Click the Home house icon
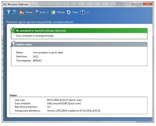The height and width of the screenshot is (126, 156). (22, 12)
